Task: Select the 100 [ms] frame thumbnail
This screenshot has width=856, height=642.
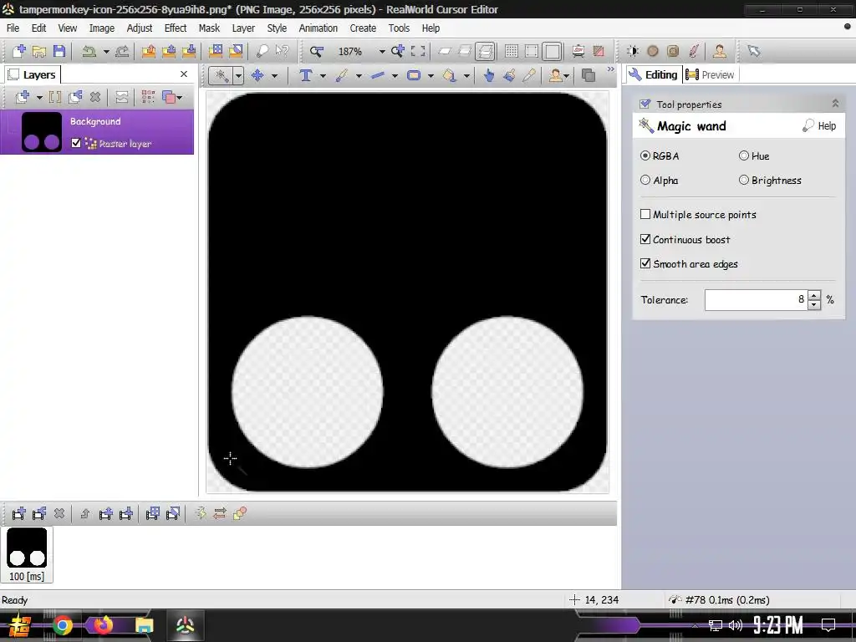Action: (27, 555)
